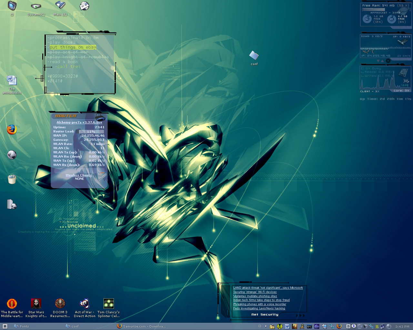Launch Star Wars Knights of the Old Republic

click(36, 304)
